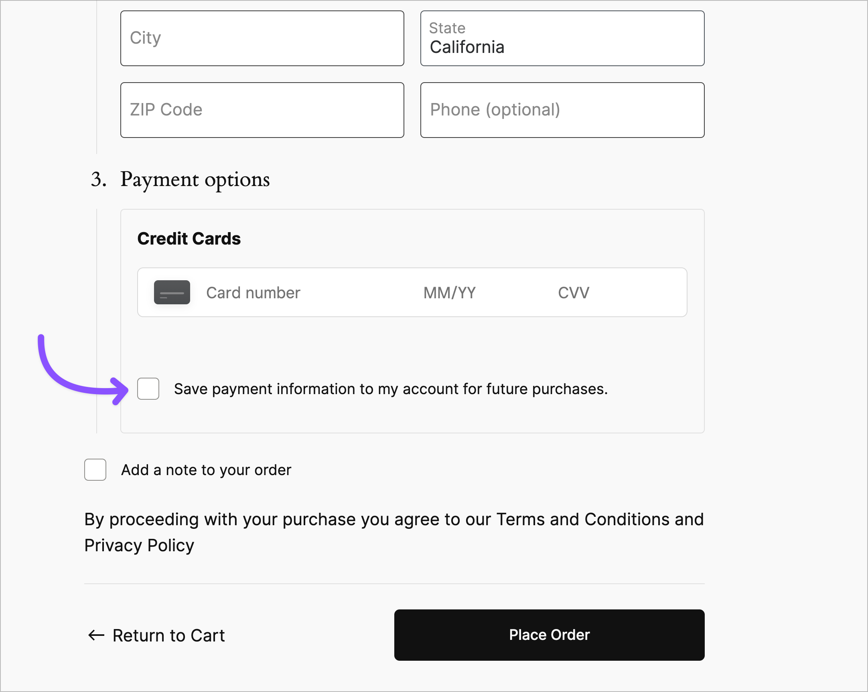Open the MM/YY expiration date selector
Screen dimensions: 868x692
click(450, 293)
